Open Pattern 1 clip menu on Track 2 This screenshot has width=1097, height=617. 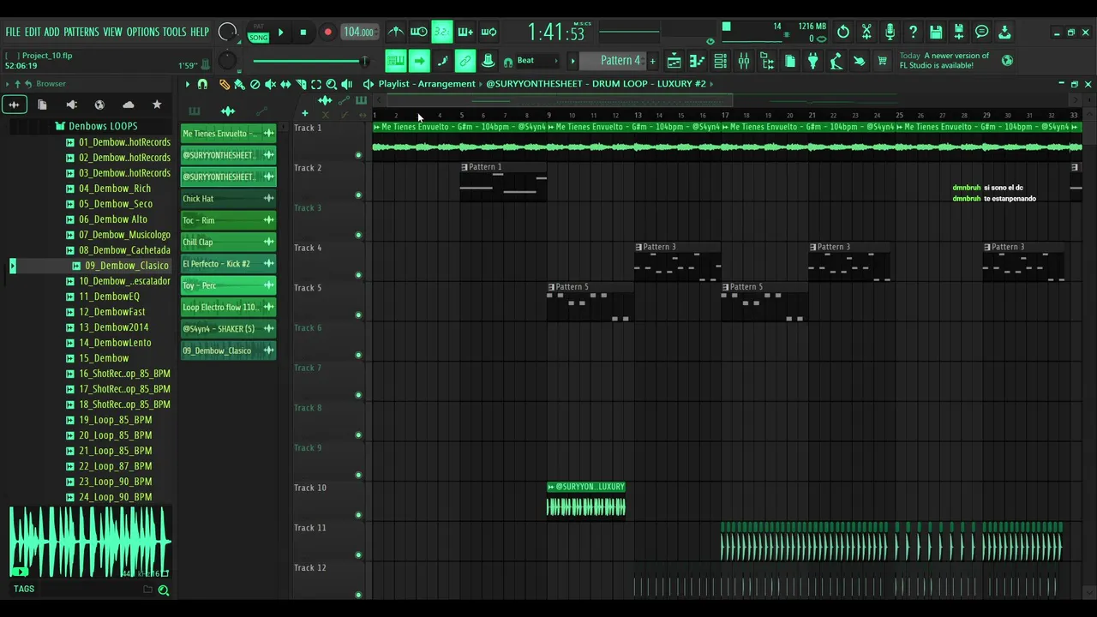coord(465,167)
